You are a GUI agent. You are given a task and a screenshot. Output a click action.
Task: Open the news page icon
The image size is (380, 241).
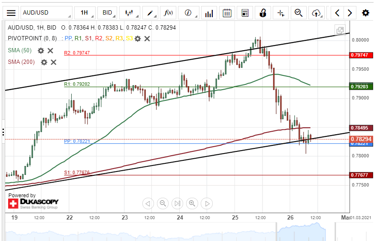coord(245,13)
